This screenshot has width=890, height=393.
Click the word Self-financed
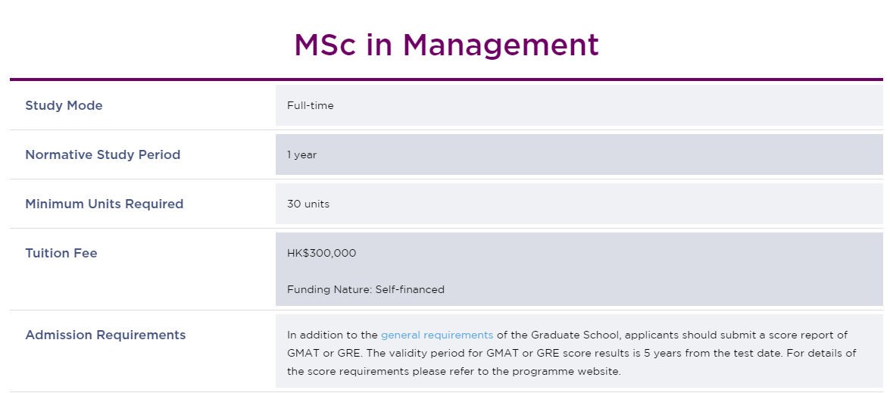click(x=410, y=290)
